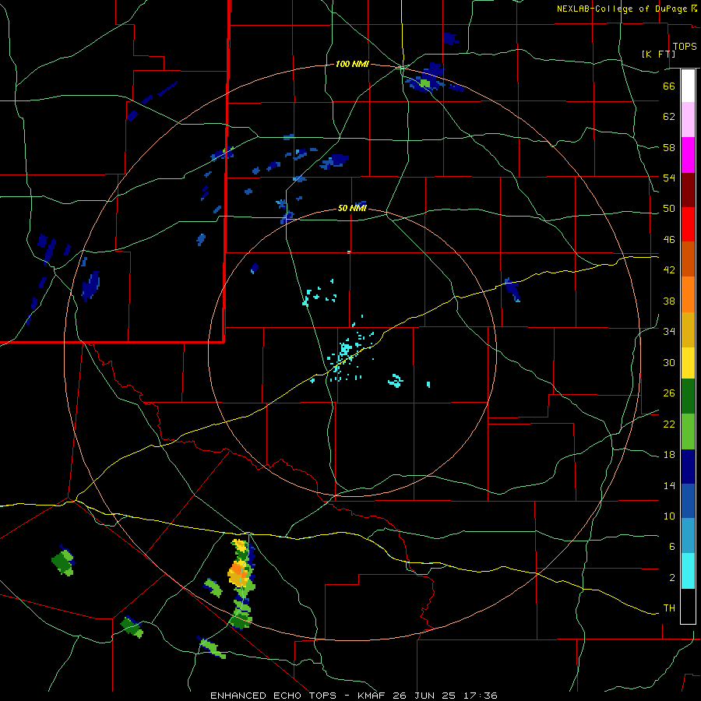Select the gold legend swatch
Image resolution: width=701 pixels, height=701 pixels.
(688, 329)
